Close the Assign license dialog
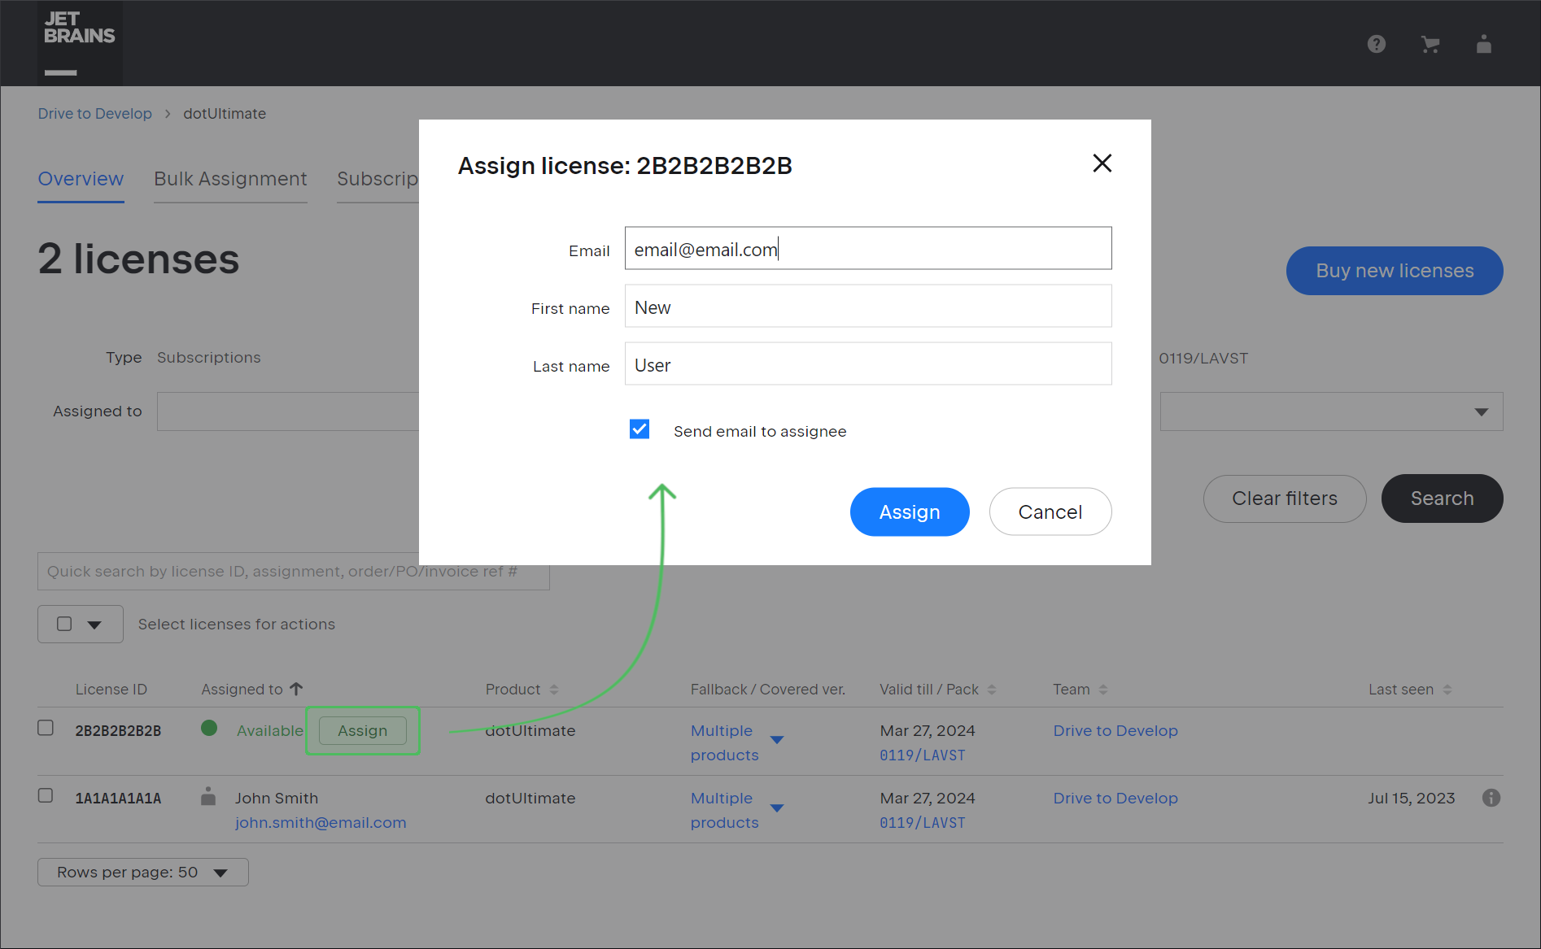Image resolution: width=1541 pixels, height=949 pixels. (x=1102, y=163)
